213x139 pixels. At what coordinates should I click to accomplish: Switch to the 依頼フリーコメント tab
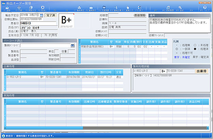click(x=157, y=35)
